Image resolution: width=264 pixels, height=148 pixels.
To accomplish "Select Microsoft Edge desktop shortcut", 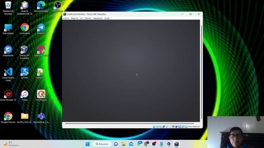I will [41, 7].
